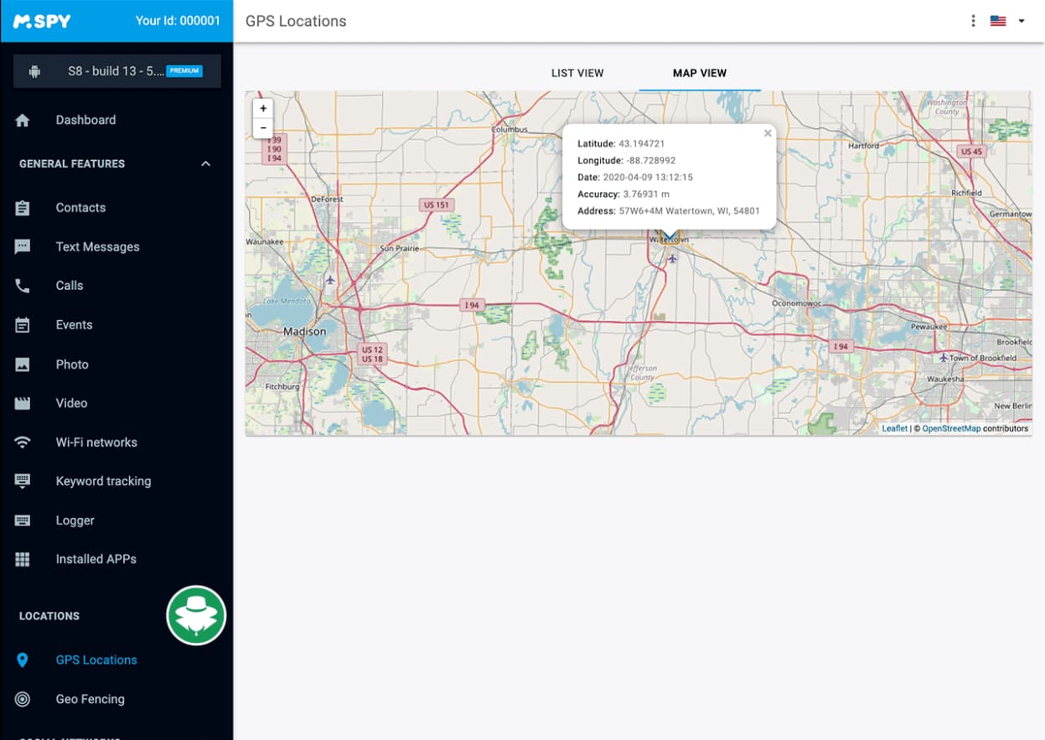Zoom out on the map
The width and height of the screenshot is (1045, 740).
pyautogui.click(x=263, y=128)
